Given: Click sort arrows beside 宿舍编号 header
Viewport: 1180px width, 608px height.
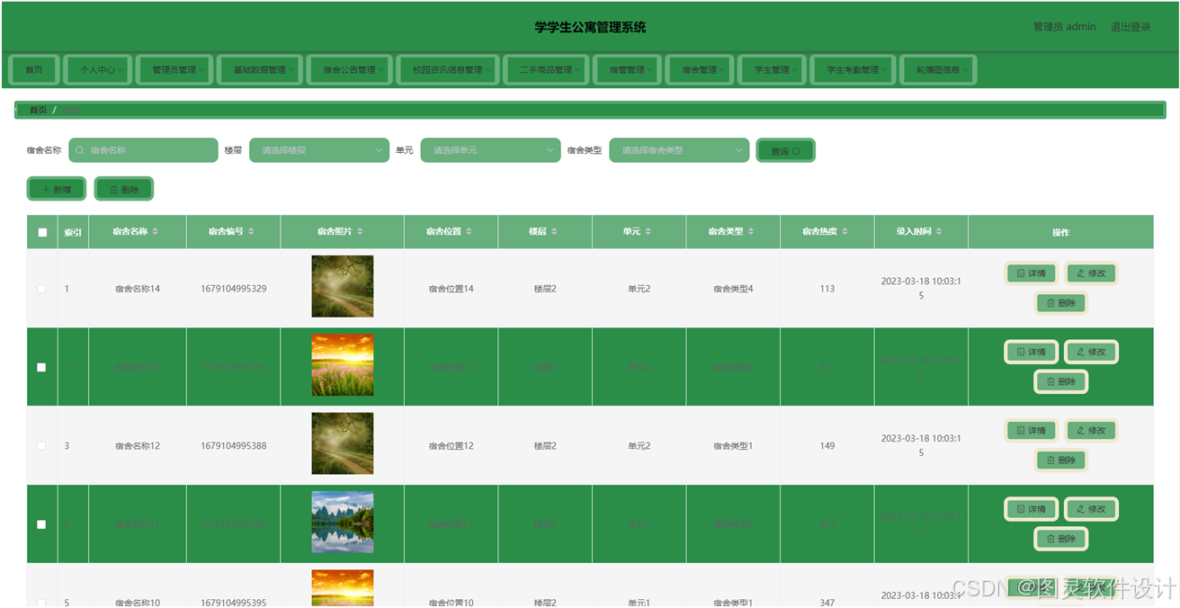Looking at the screenshot, I should tap(251, 232).
